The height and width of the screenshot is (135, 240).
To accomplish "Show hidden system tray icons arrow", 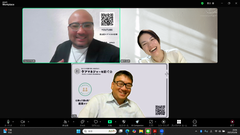I will pos(196,131).
